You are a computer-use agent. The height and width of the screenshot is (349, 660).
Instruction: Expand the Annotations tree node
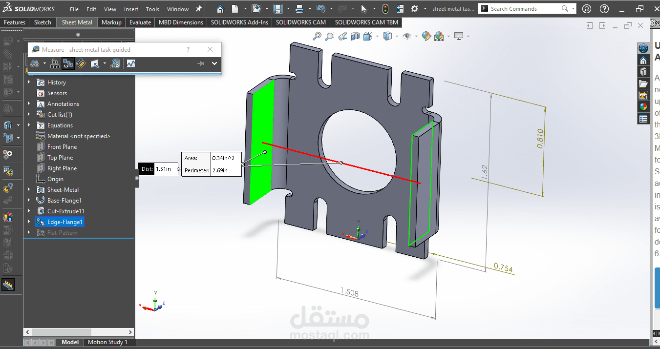click(29, 104)
